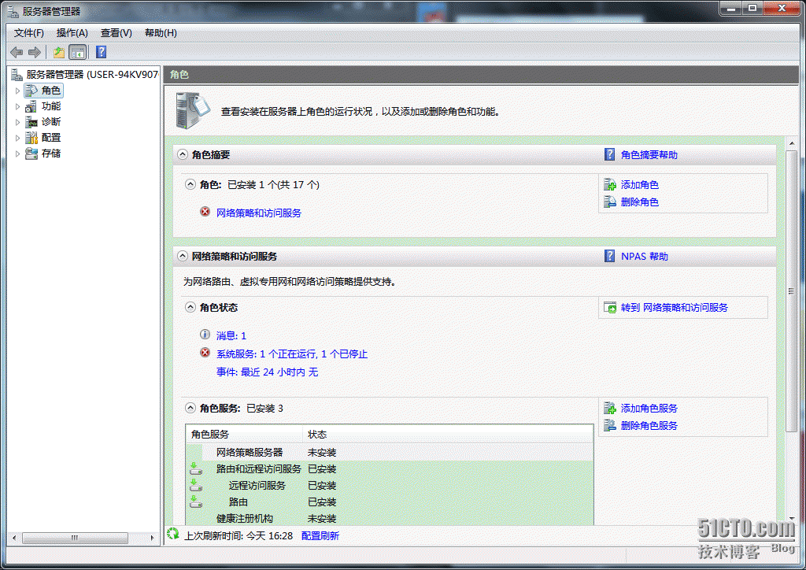The height and width of the screenshot is (570, 806).
Task: Toggle the show/hide console tree icon
Action: pyautogui.click(x=77, y=52)
